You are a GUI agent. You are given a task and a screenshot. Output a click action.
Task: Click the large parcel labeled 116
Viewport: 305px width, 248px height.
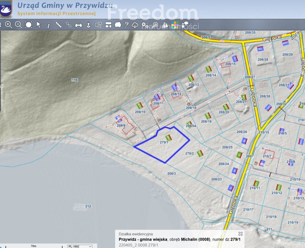click(x=75, y=80)
